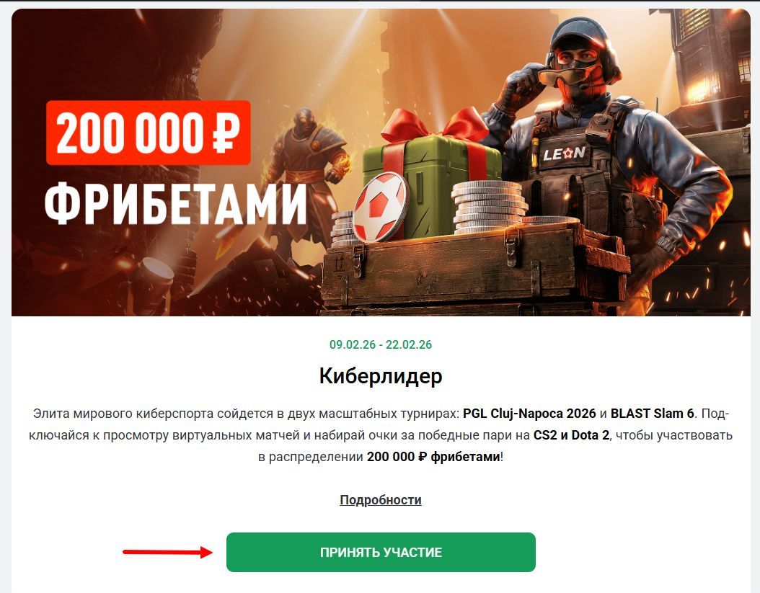Click the bold BLAST Slam 6 text
Image resolution: width=760 pixels, height=593 pixels.
[x=653, y=414]
